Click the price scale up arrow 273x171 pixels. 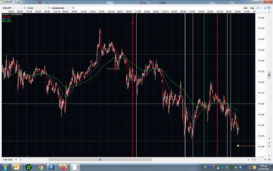pyautogui.click(x=269, y=12)
